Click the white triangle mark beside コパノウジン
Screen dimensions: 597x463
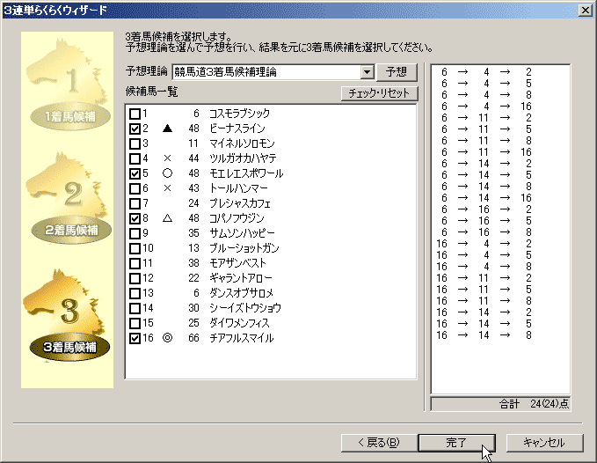click(167, 218)
